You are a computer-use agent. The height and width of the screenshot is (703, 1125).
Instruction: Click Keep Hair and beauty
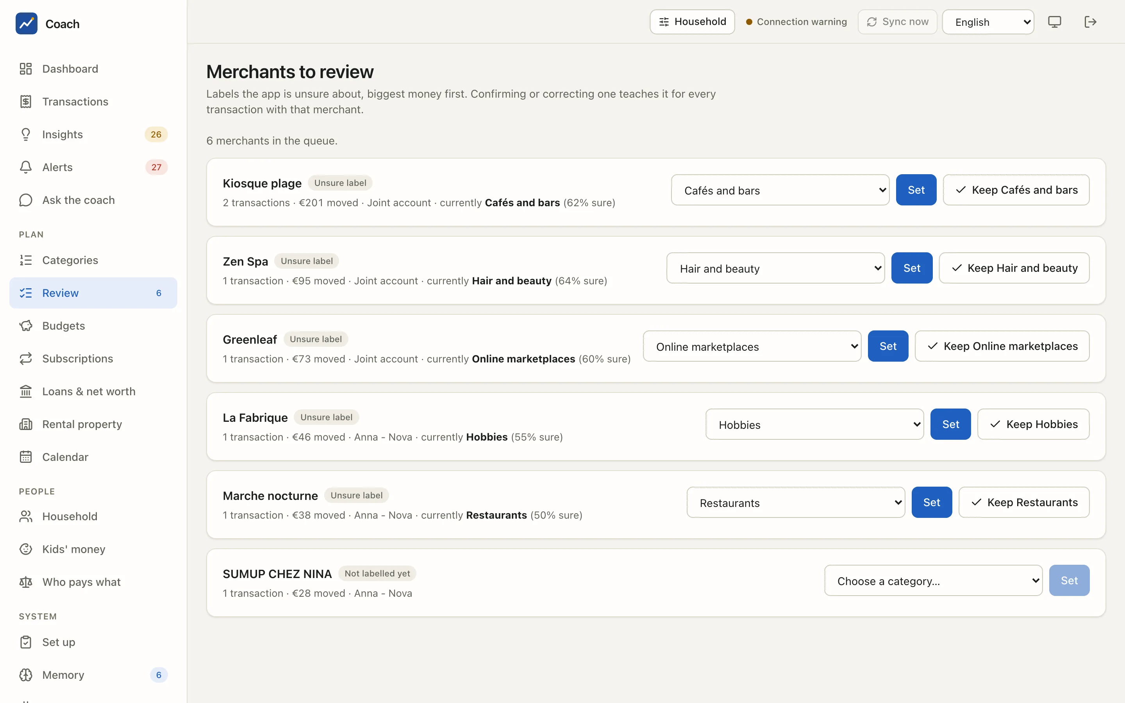coord(1014,268)
